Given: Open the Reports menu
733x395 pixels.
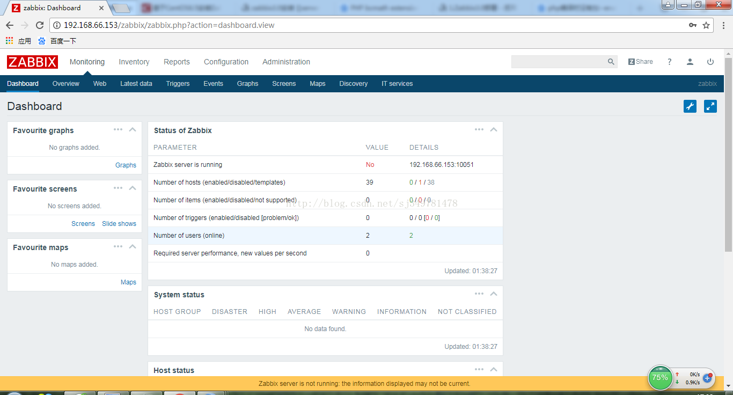Looking at the screenshot, I should 177,62.
